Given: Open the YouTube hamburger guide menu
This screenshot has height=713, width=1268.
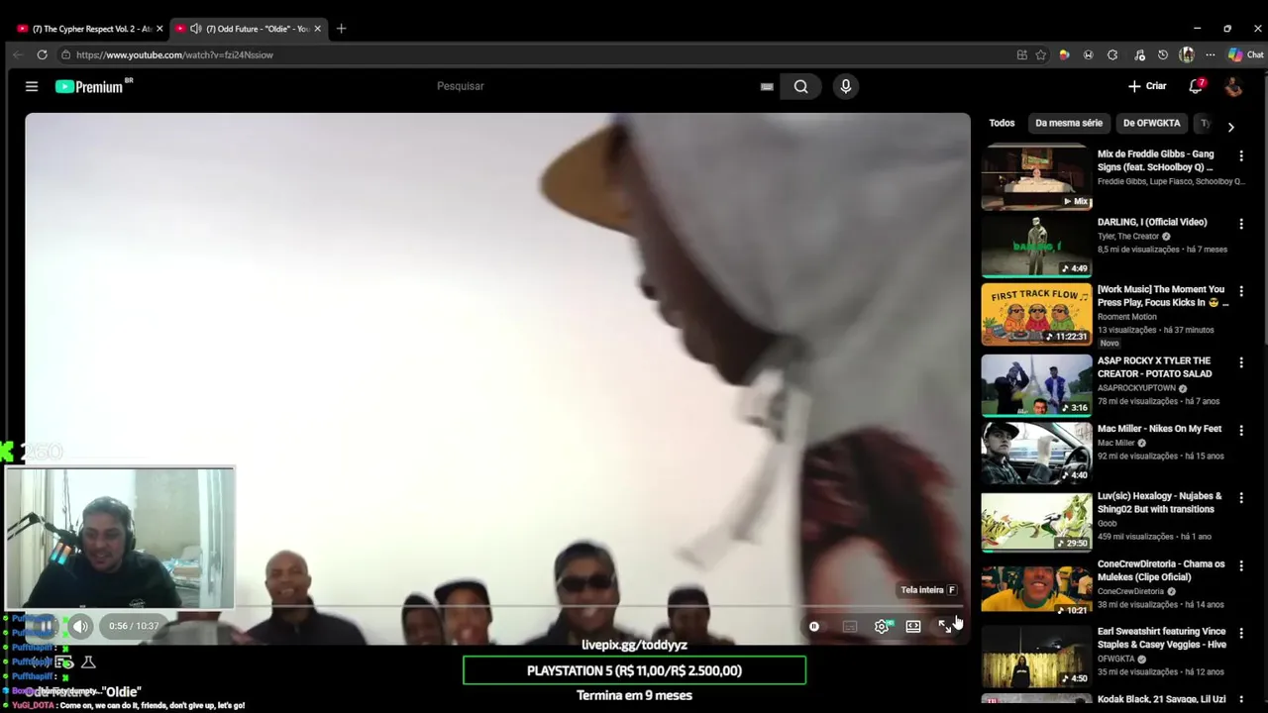Looking at the screenshot, I should tap(32, 86).
